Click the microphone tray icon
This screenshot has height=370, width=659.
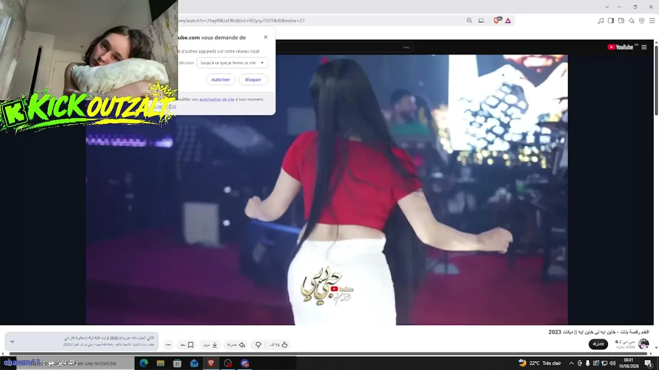(587, 363)
